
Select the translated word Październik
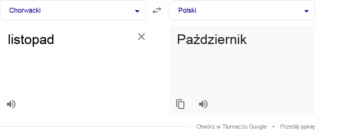(x=212, y=40)
